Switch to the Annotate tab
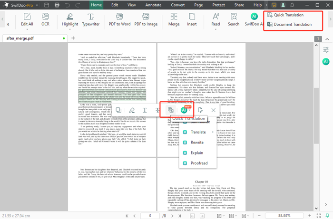 (153, 5)
